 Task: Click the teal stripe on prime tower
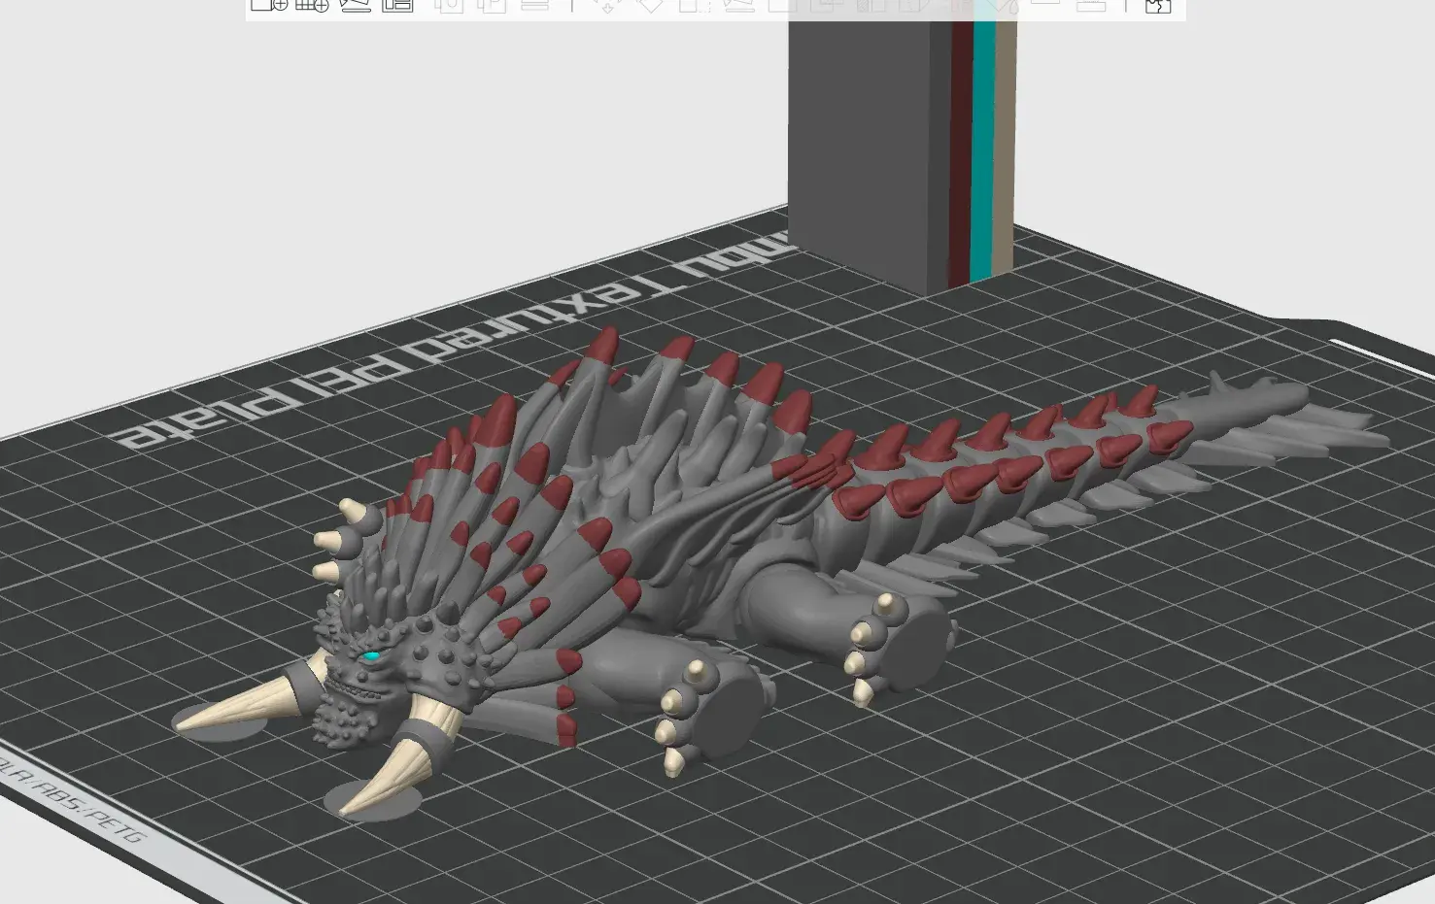[x=983, y=146]
